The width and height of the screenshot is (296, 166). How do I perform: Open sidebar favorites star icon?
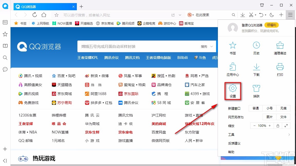pyautogui.click(x=5, y=34)
